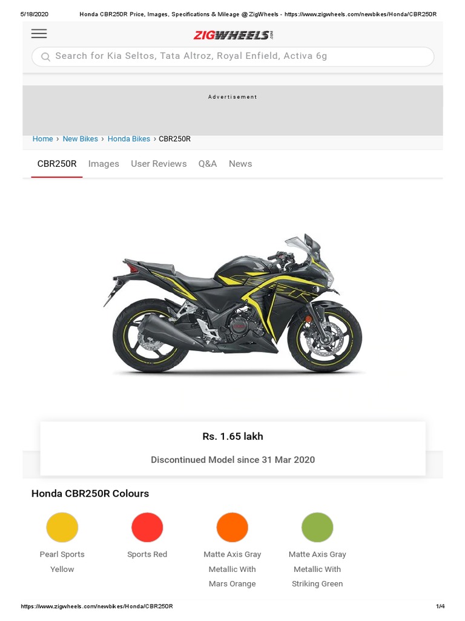Click the Matte Axis Gray Striking Green label
This screenshot has width=465, height=621.
coord(317,569)
